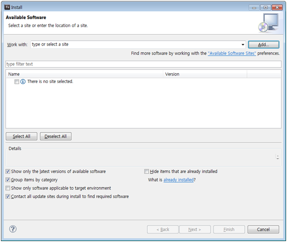
Task: Click the Version column header
Action: [205, 74]
